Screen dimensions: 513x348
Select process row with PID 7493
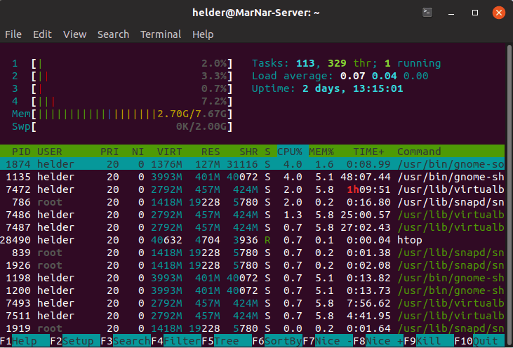(x=252, y=303)
